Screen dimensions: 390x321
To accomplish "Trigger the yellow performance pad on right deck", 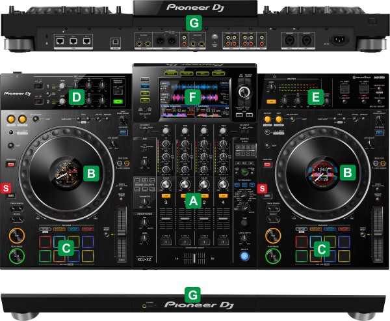I will 344,256.
